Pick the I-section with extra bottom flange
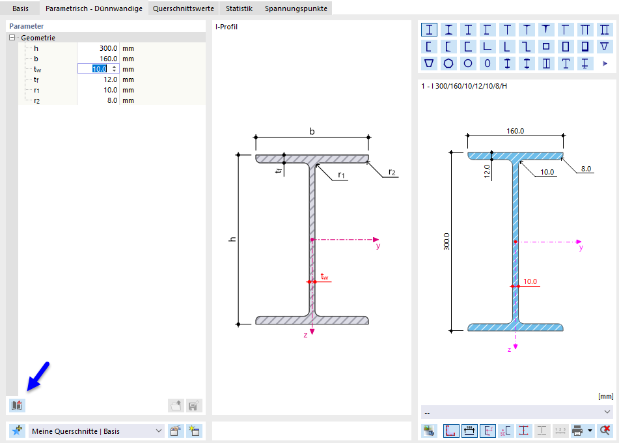This screenshot has width=619, height=443. pos(585,63)
